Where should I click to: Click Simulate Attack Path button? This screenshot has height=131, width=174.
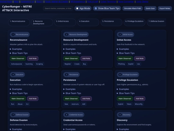(132, 8)
